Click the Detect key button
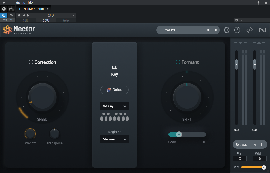This screenshot has height=173, width=270. tap(115, 90)
